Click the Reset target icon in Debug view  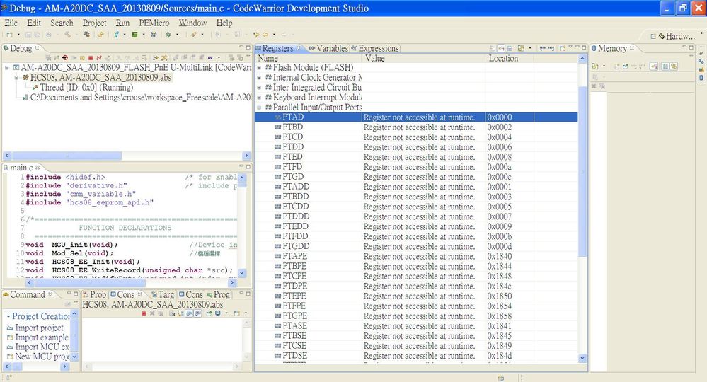tap(65, 58)
